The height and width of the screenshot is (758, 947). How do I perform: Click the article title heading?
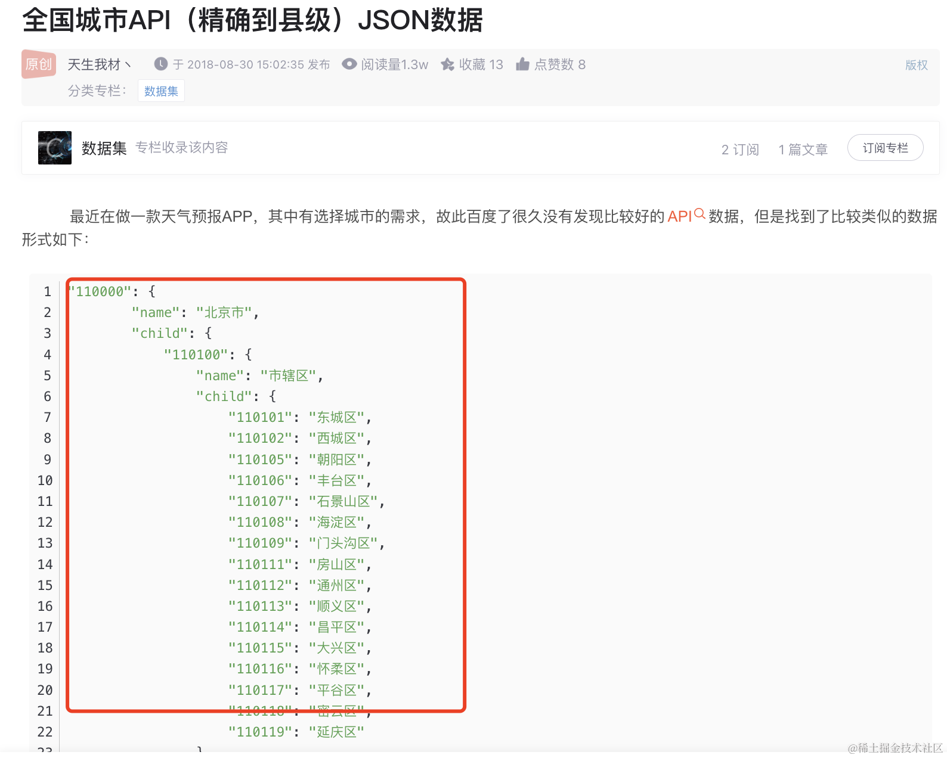(252, 20)
